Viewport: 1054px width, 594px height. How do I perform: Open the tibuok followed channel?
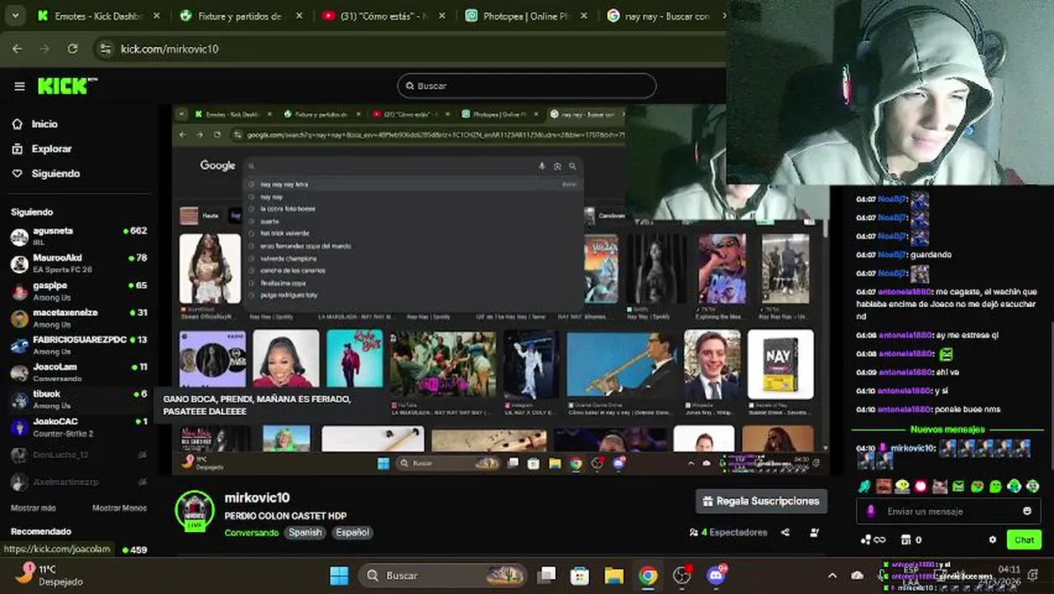pyautogui.click(x=78, y=399)
